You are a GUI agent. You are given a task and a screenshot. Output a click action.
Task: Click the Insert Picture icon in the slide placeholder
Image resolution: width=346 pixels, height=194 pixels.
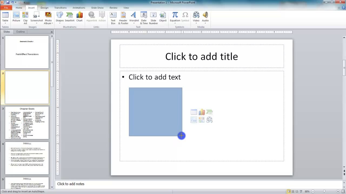pyautogui.click(x=194, y=120)
